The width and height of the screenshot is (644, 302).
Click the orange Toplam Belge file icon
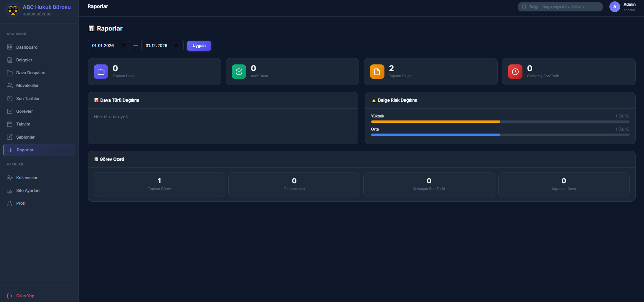click(x=377, y=71)
